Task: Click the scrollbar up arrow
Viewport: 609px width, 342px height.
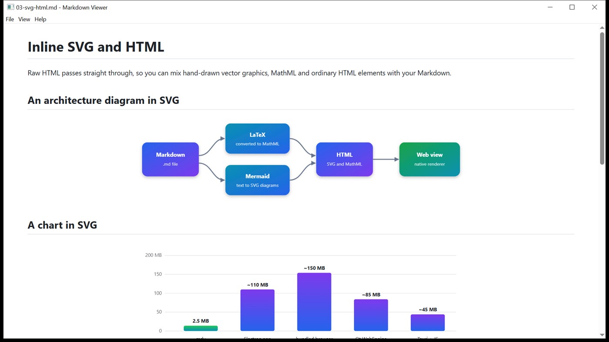Action: [x=602, y=27]
